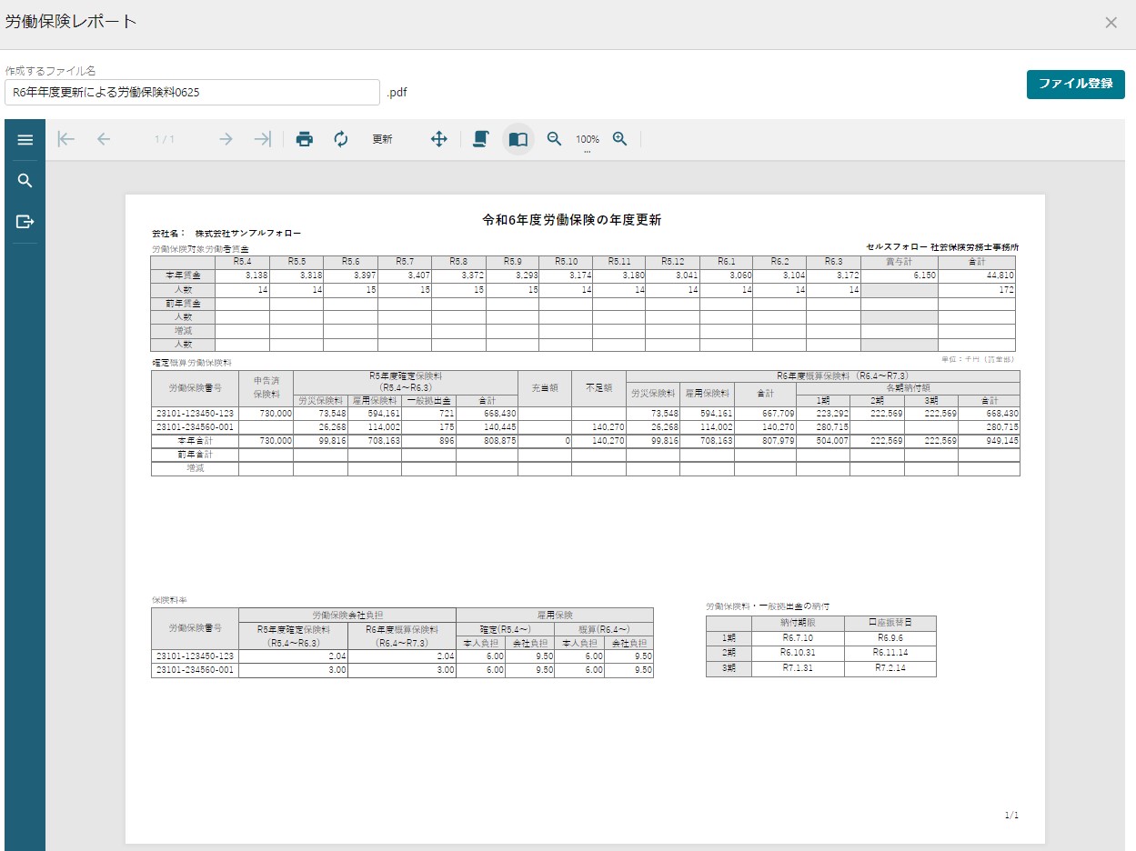Viewport: 1136px width, 851px height.
Task: Click the 雇用保険 header in rate table
Action: tap(555, 615)
